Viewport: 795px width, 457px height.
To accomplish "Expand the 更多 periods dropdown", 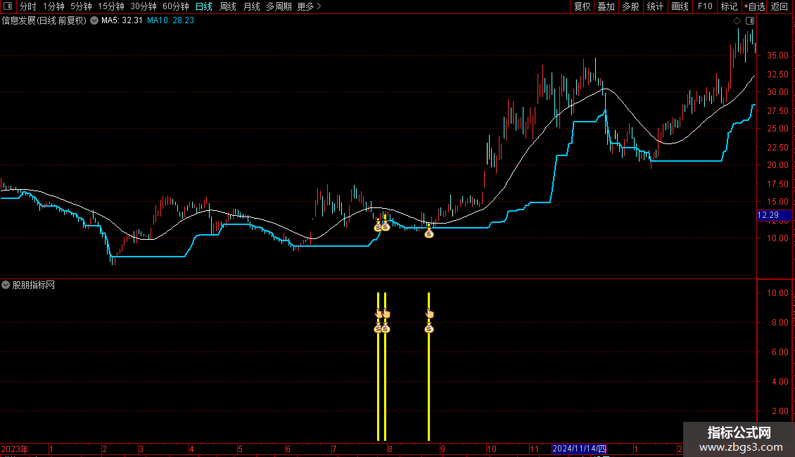I will click(309, 6).
